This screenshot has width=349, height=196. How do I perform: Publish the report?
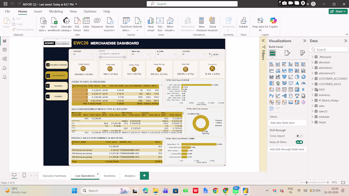243,23
